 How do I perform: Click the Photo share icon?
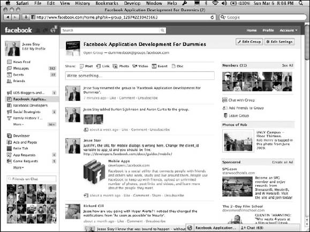[x=115, y=66]
